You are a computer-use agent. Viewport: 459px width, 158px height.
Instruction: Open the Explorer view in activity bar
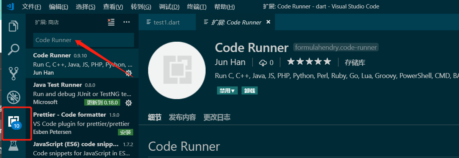[14, 26]
